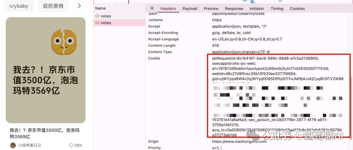Viewport: 353px width, 150px height.
Task: Open the Payload tab
Action: pyautogui.click(x=190, y=8)
